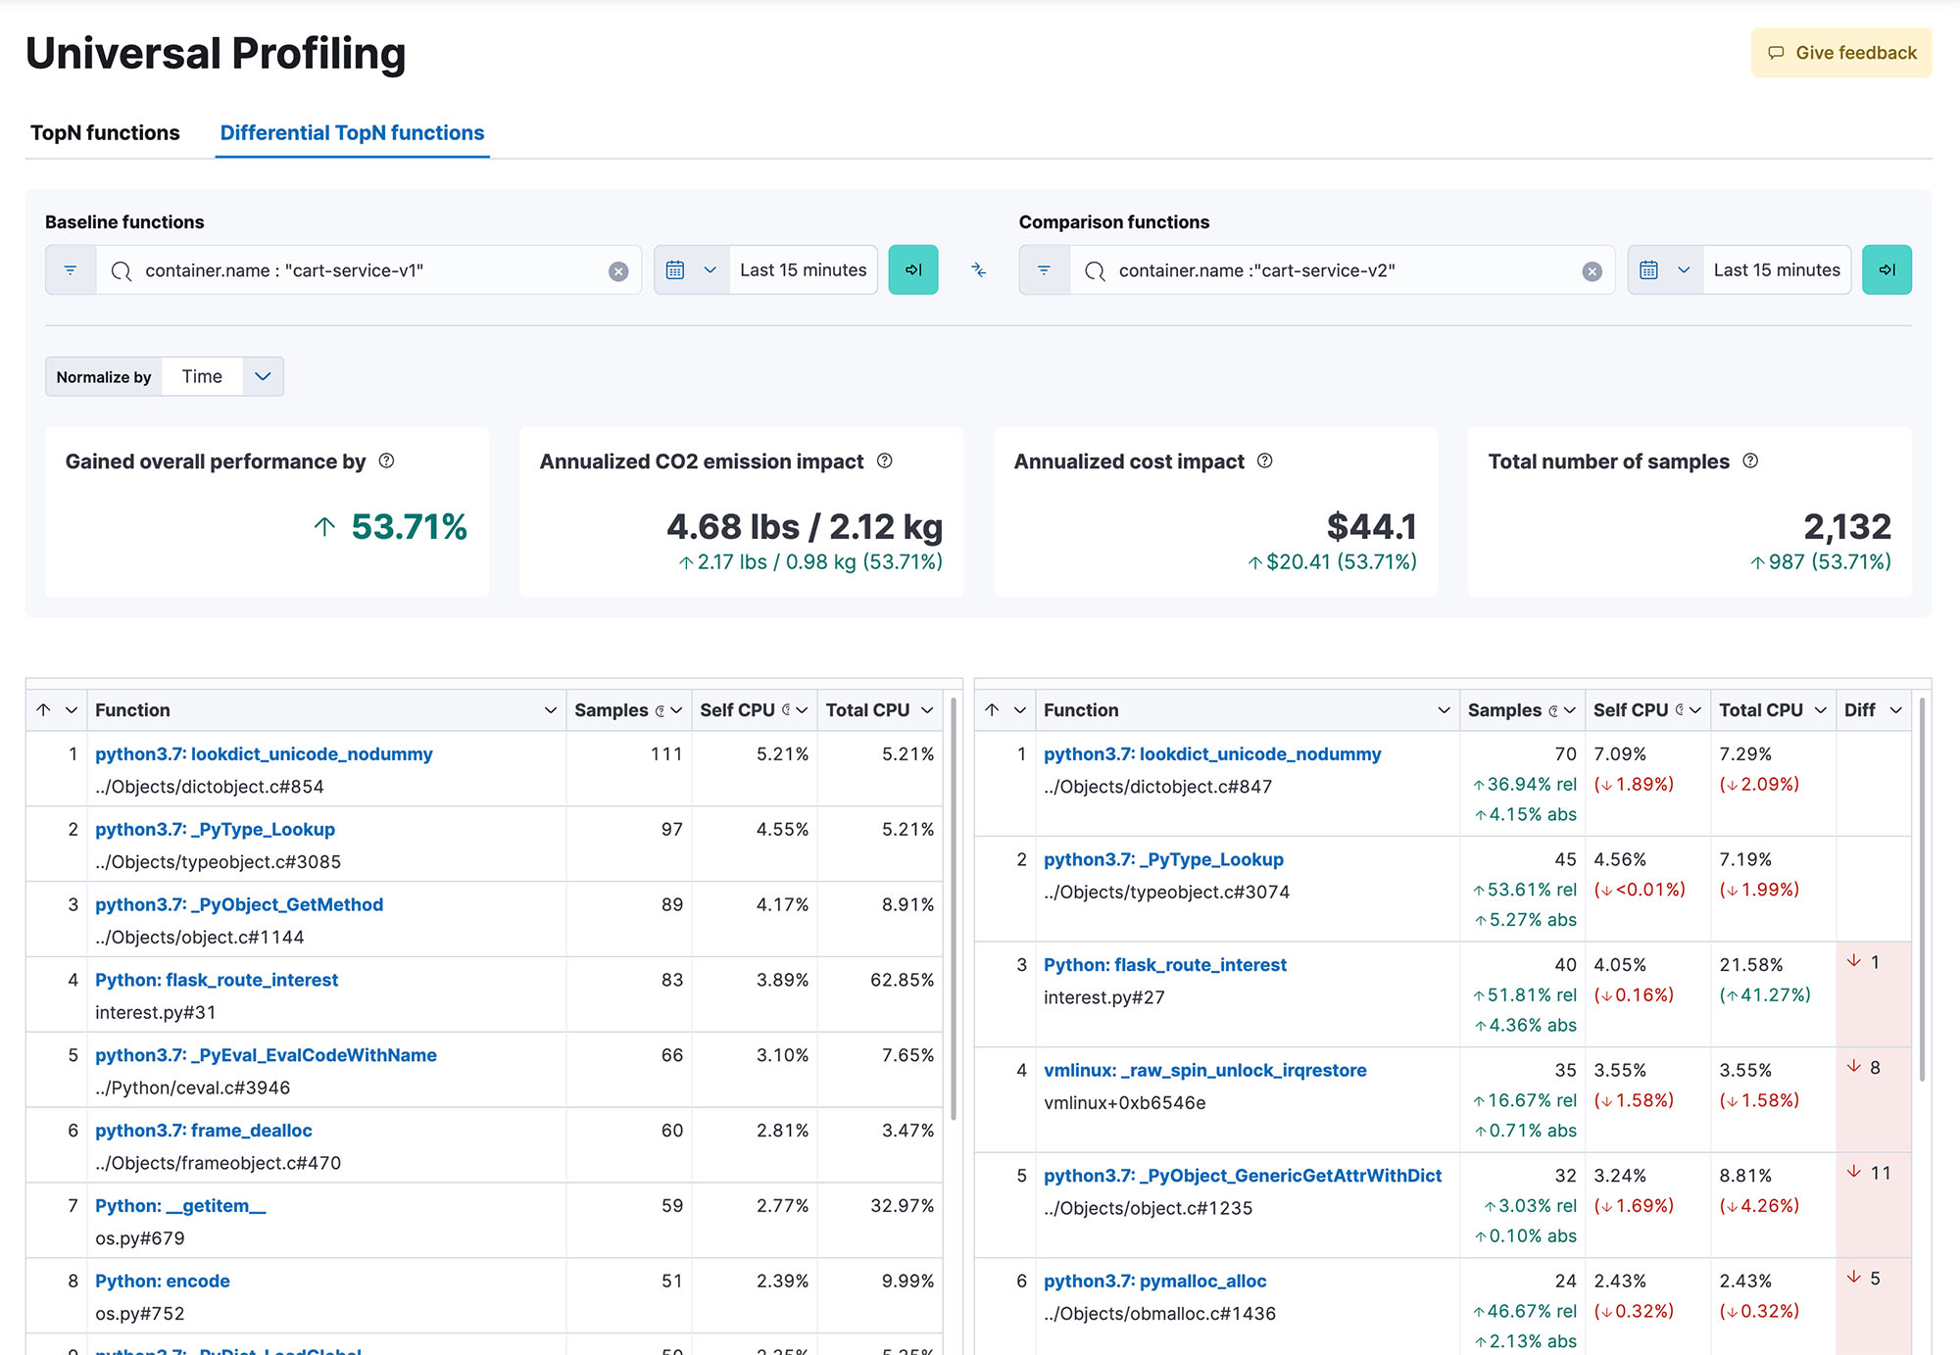Screen dimensions: 1960x1355
Task: Swap baseline and comparison functions
Action: pyautogui.click(x=978, y=270)
